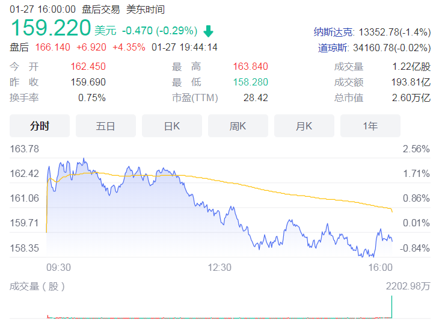Screen dimensions: 442x328
Task: Open the 月K monthly candlestick tab
Action: coord(304,126)
